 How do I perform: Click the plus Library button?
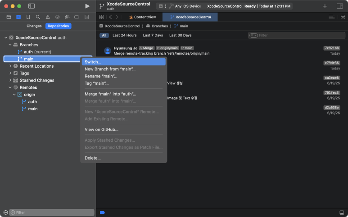325,6
